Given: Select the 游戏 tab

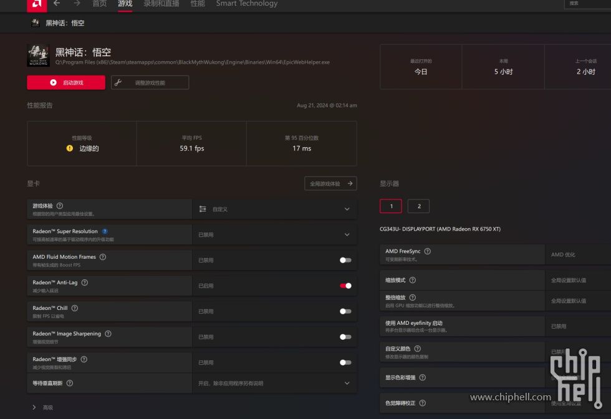Looking at the screenshot, I should coord(125,4).
